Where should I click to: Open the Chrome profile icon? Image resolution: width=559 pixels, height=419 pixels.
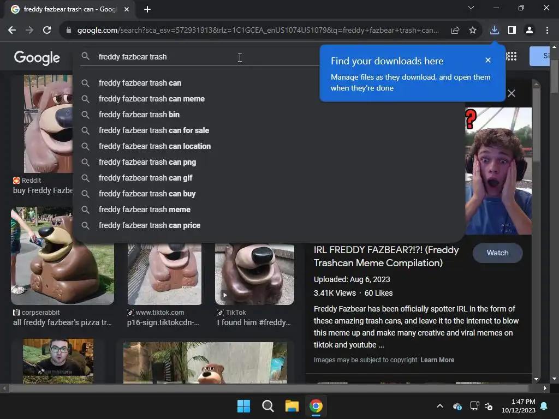(x=530, y=31)
